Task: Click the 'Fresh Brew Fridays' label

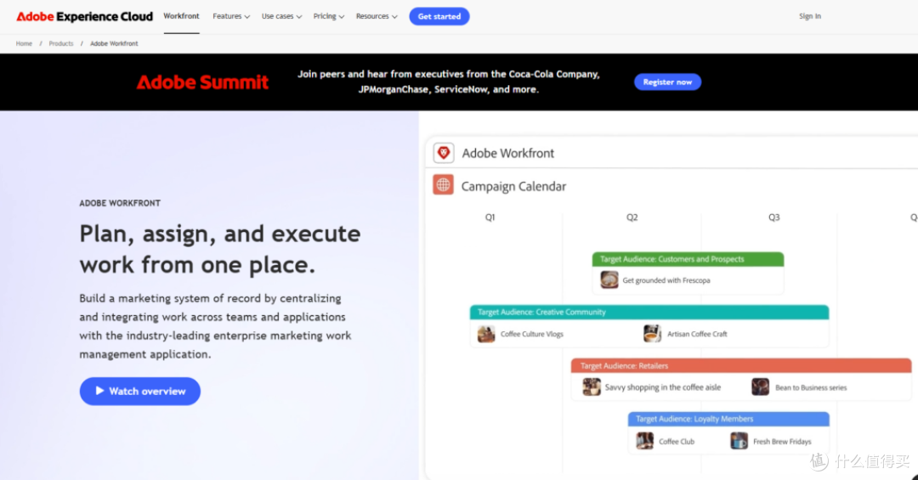Action: (782, 442)
